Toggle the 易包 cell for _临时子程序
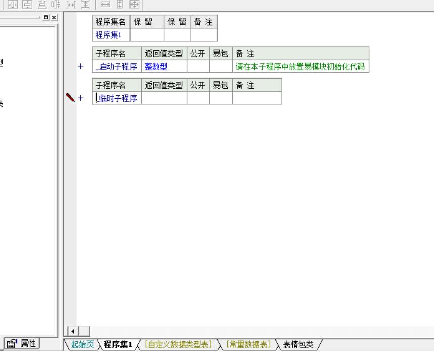Screen dimensions: 434x352 [221, 98]
